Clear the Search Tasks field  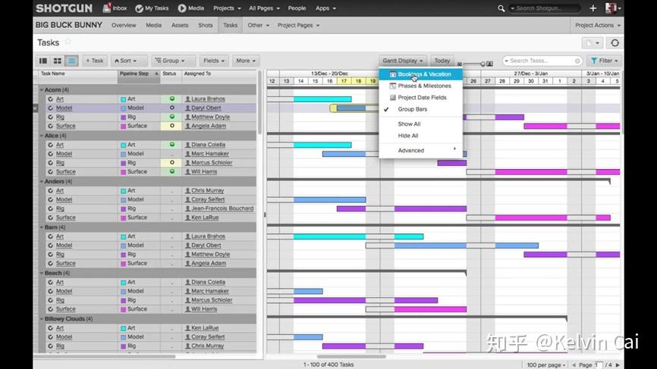click(577, 61)
